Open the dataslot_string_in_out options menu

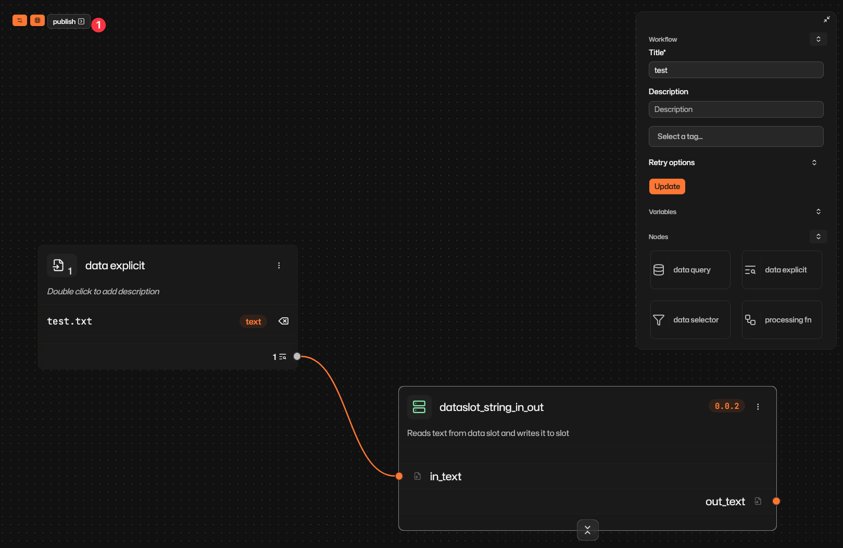click(758, 406)
